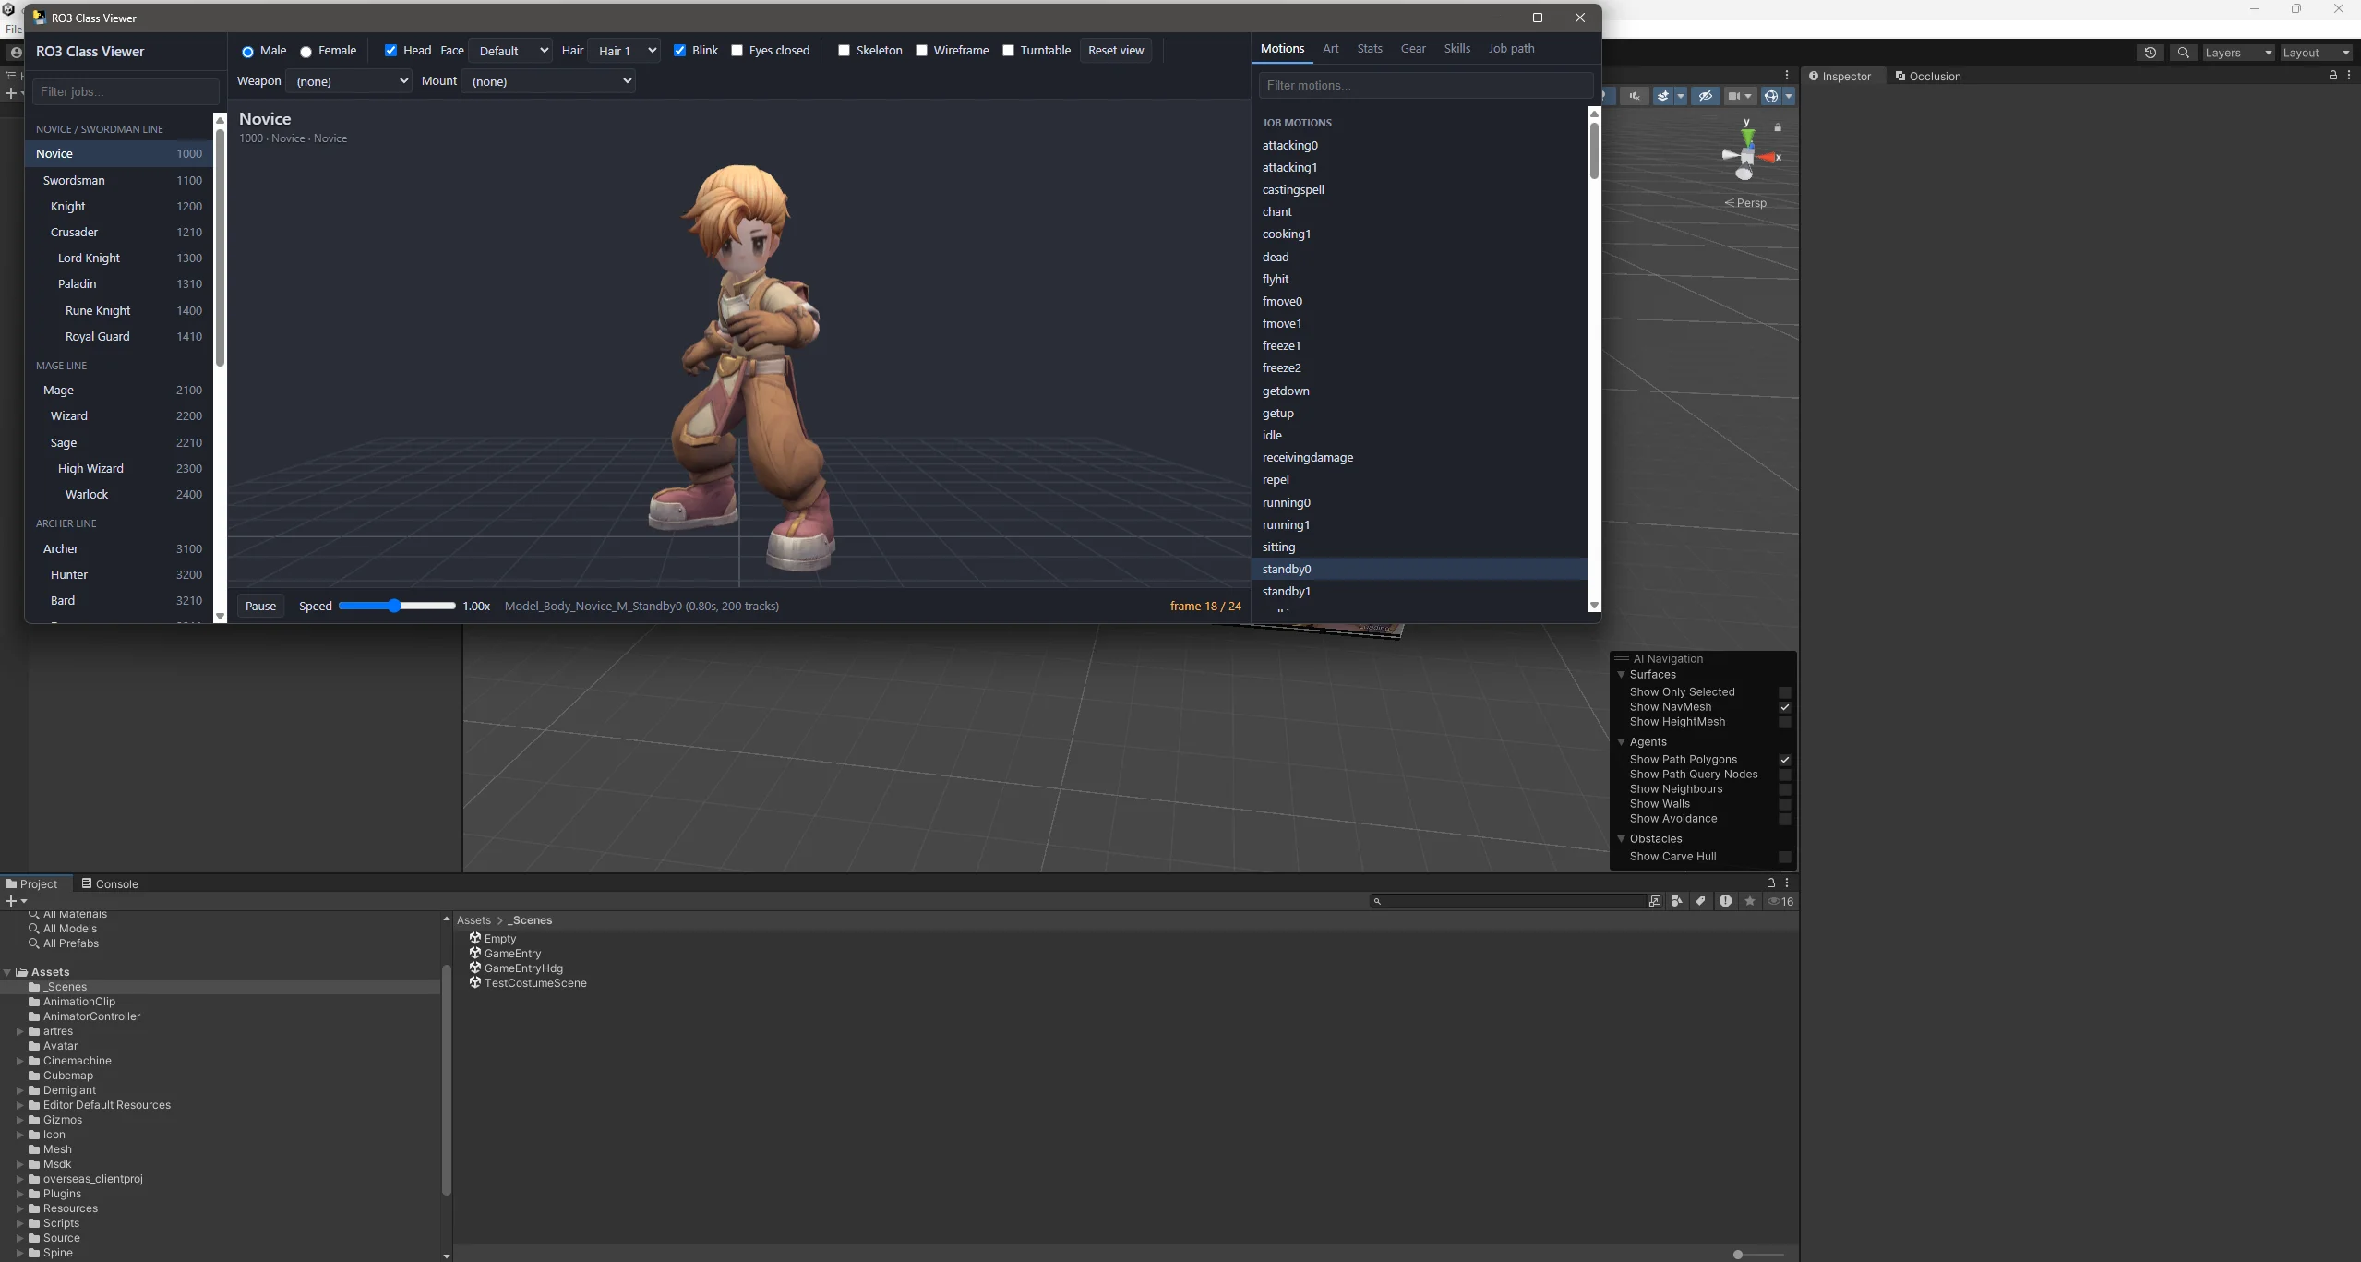
Task: Adjust Project panel icon size slider
Action: tap(1758, 1254)
